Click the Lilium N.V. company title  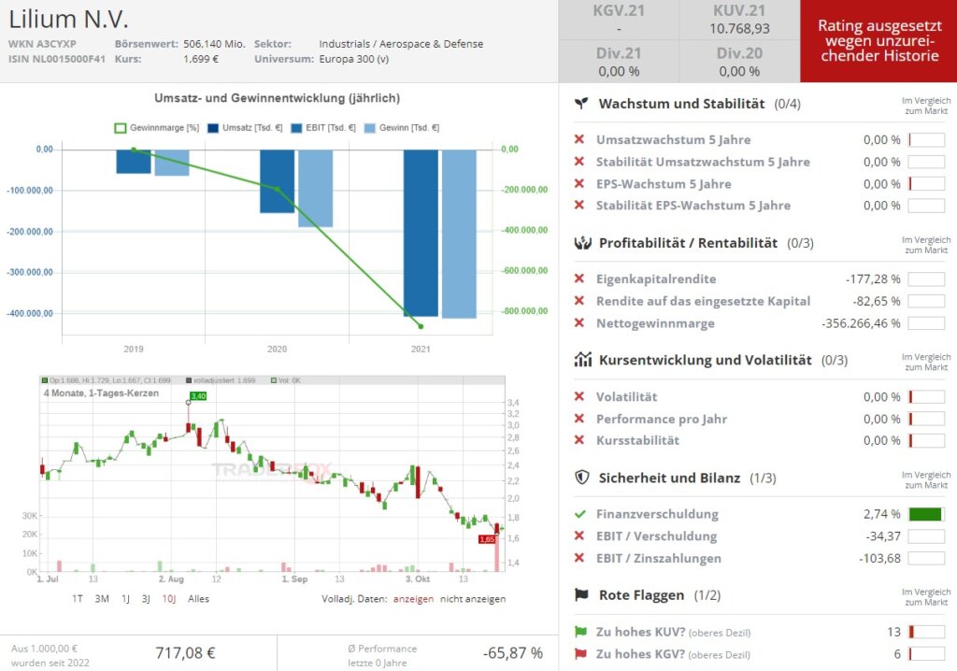68,19
